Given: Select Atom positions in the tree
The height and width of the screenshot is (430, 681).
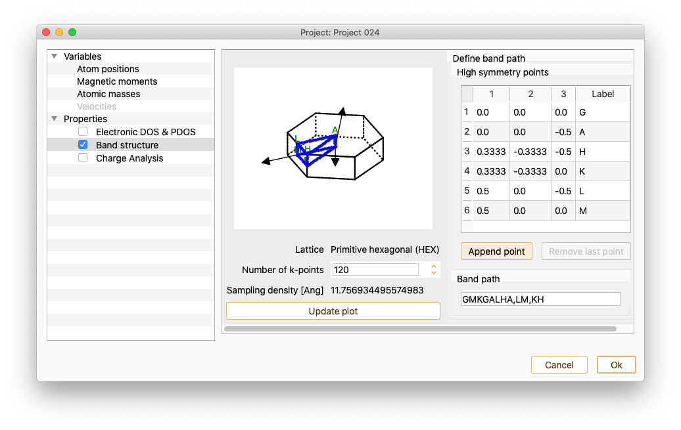Looking at the screenshot, I should point(108,69).
